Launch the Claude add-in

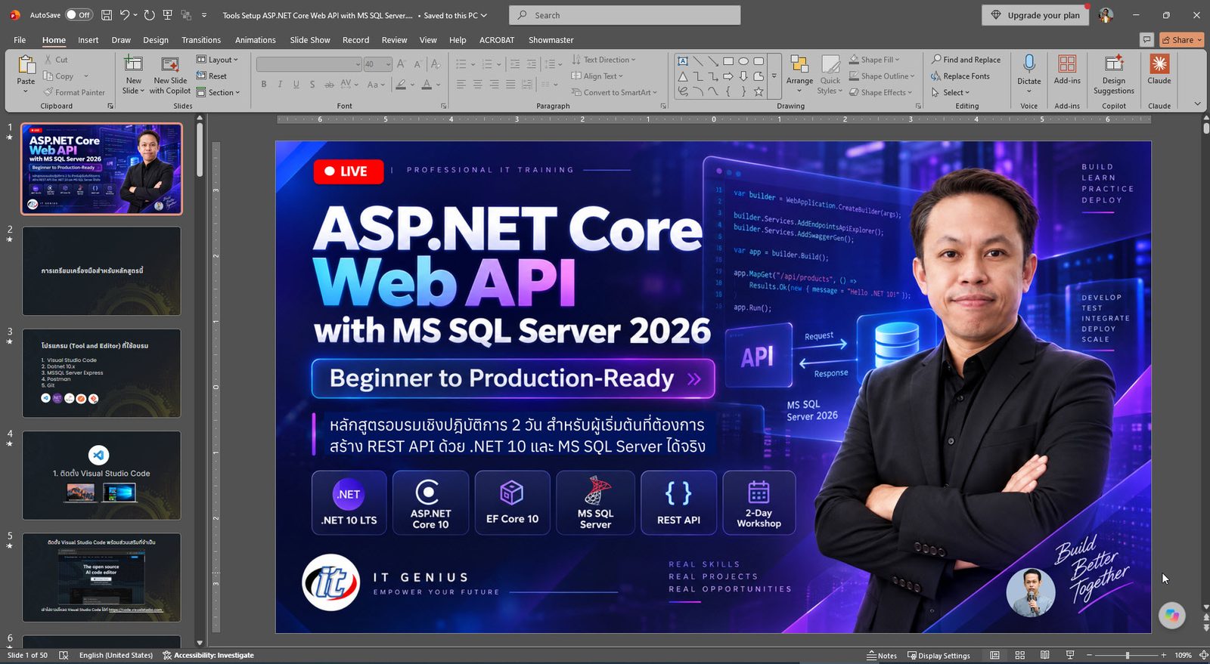tap(1159, 69)
